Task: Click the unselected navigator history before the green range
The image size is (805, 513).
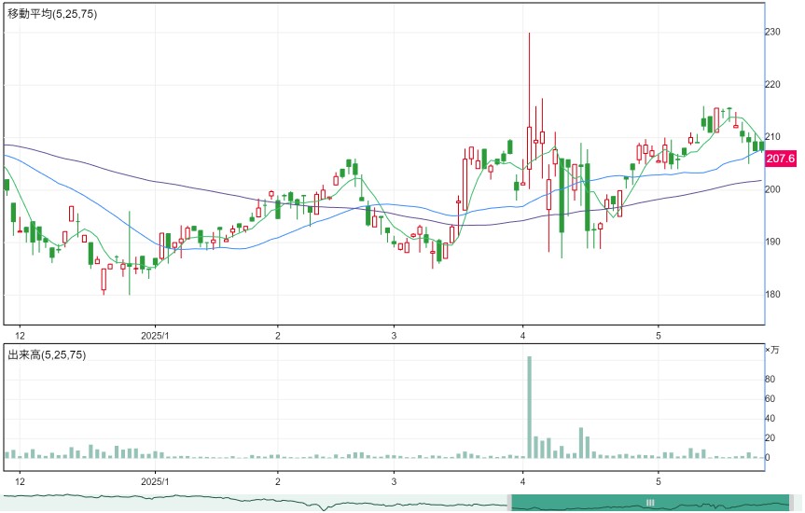Action: 255,502
